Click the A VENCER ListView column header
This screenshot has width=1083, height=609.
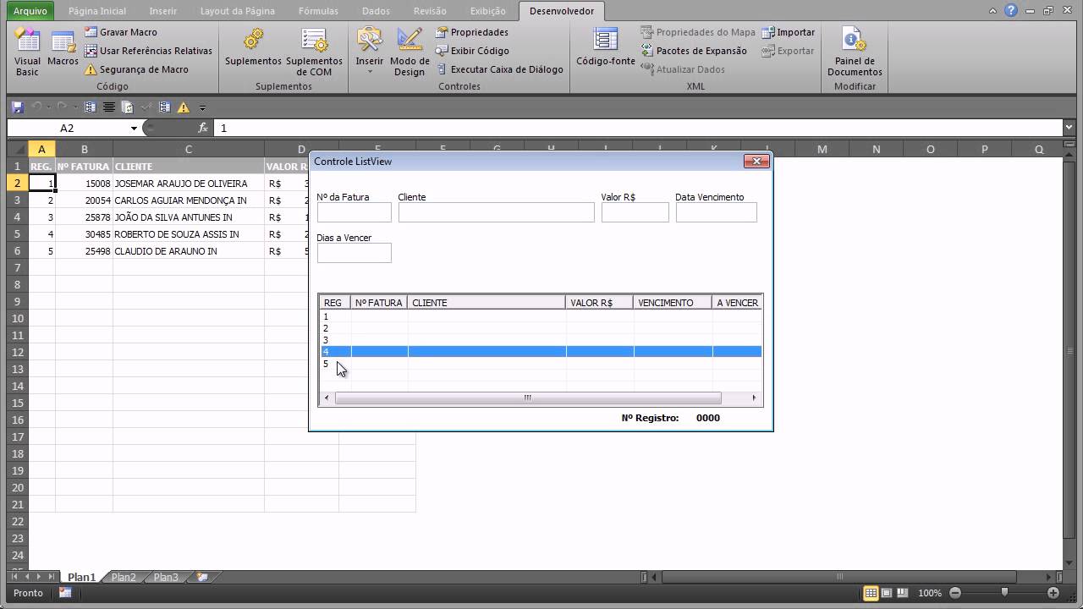737,302
